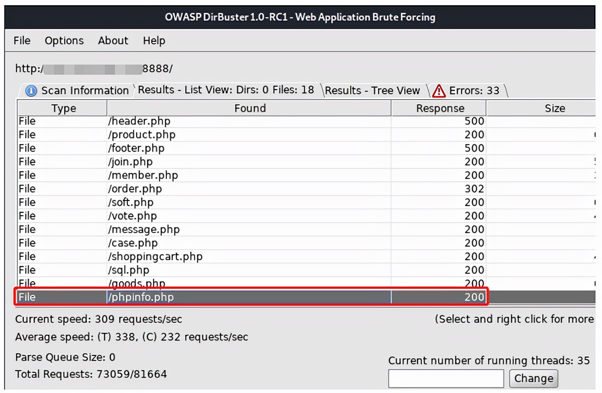Click the red Errors warning triangle icon

[x=439, y=91]
